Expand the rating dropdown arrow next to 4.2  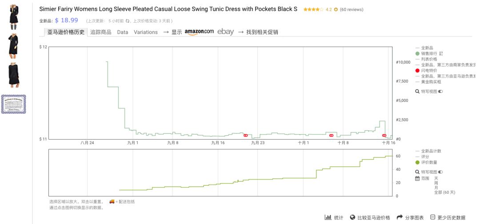click(336, 9)
